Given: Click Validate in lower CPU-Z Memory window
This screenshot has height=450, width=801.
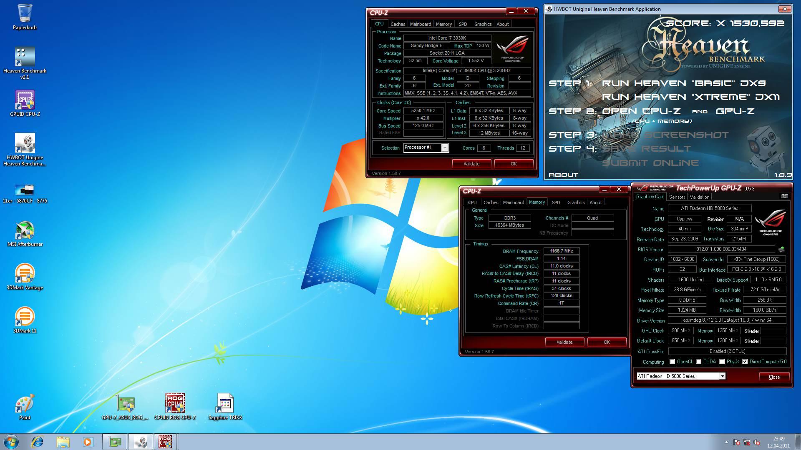Looking at the screenshot, I should [564, 342].
